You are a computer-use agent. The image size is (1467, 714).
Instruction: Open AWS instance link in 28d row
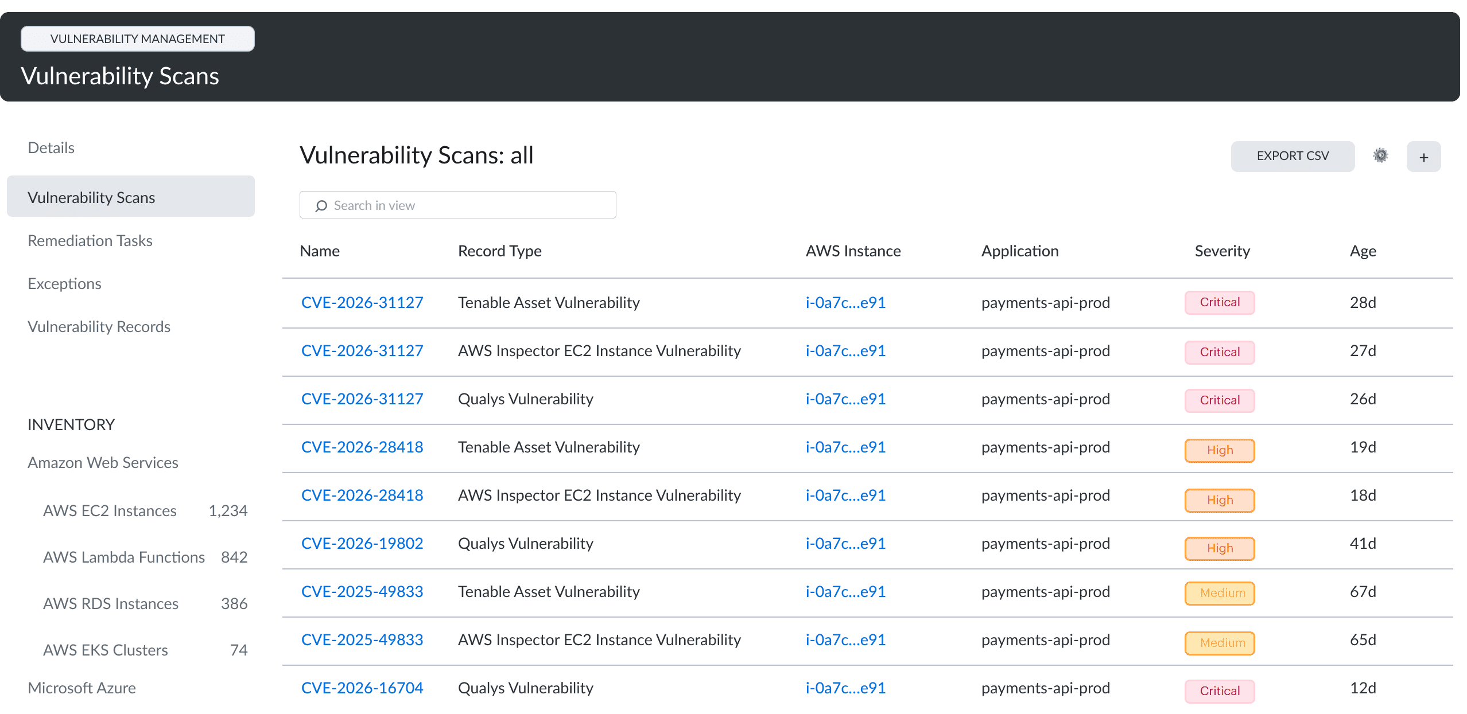point(845,302)
